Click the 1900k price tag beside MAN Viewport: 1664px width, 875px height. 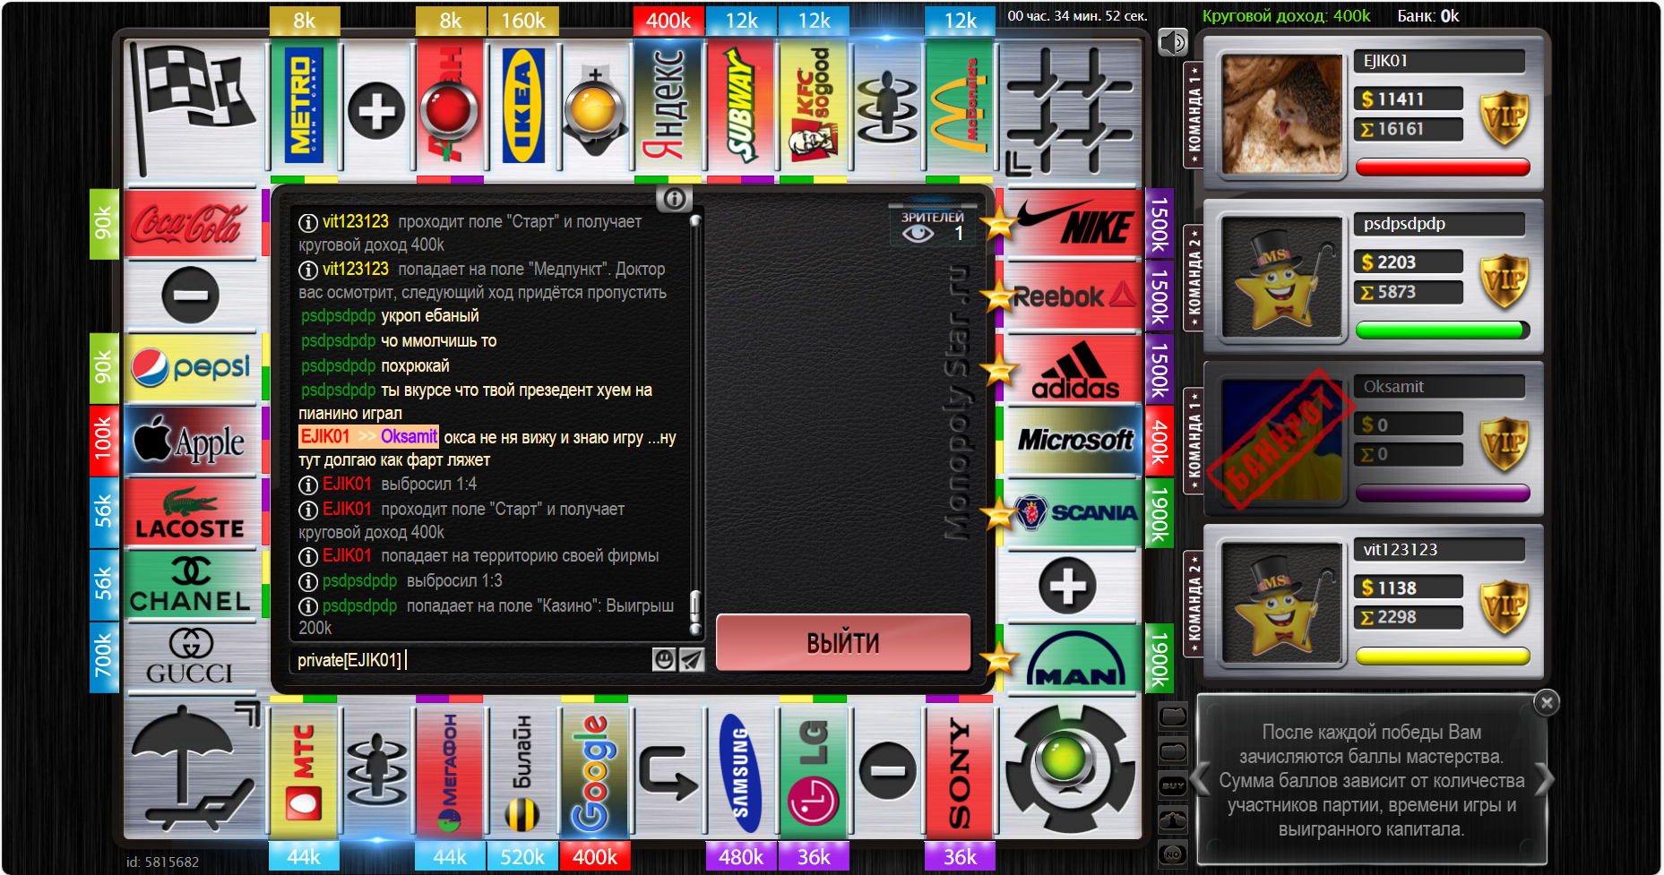(1159, 658)
